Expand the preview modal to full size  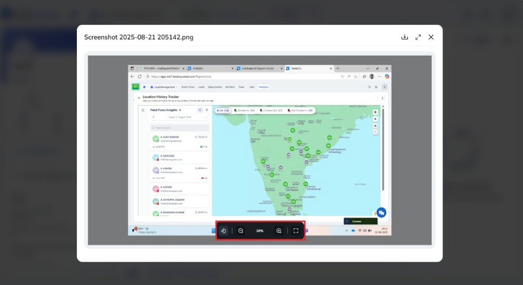coord(418,37)
